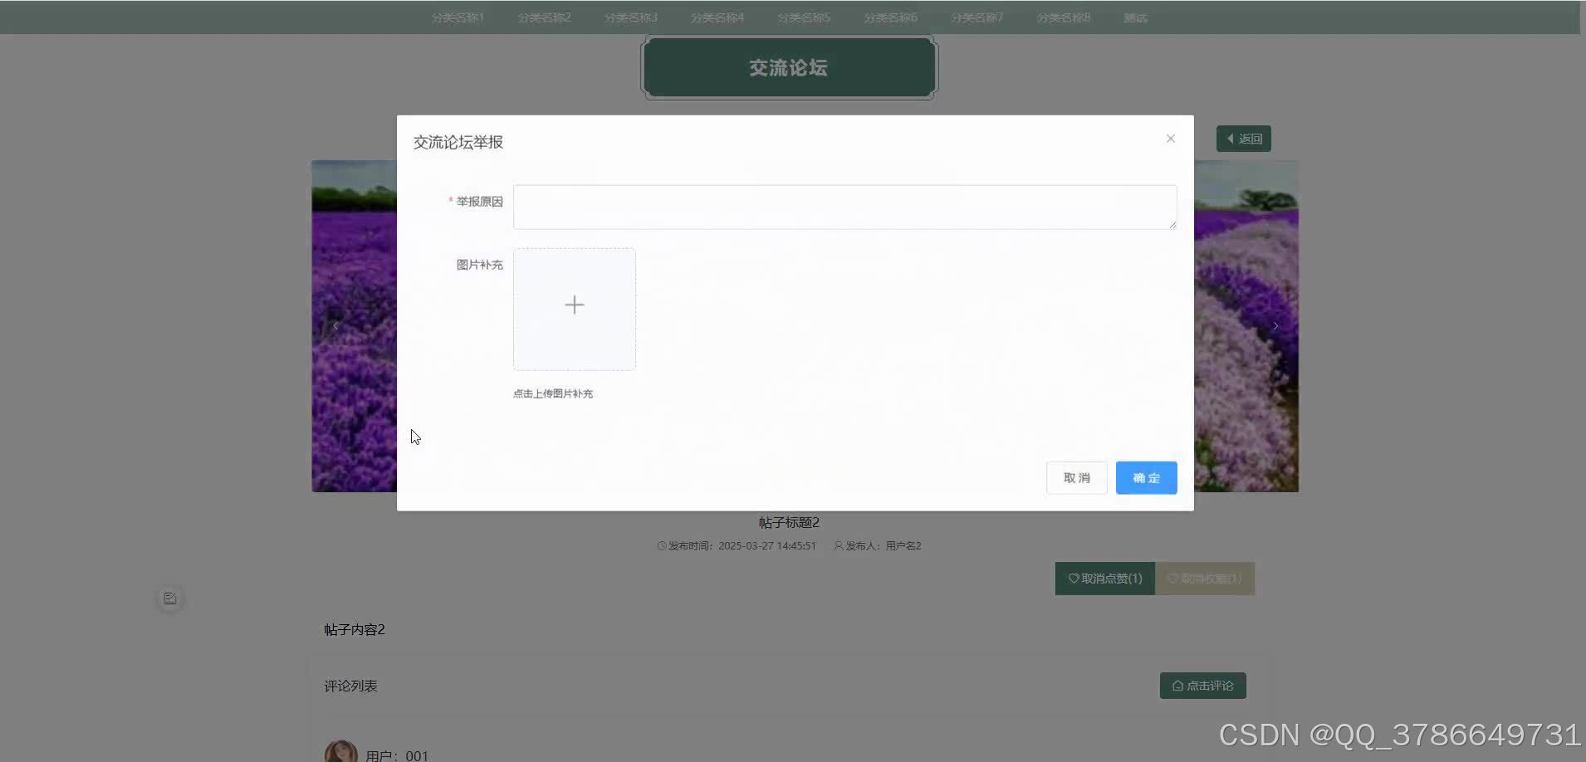Close the 交流论坛举报 dialog with the X

point(1170,139)
